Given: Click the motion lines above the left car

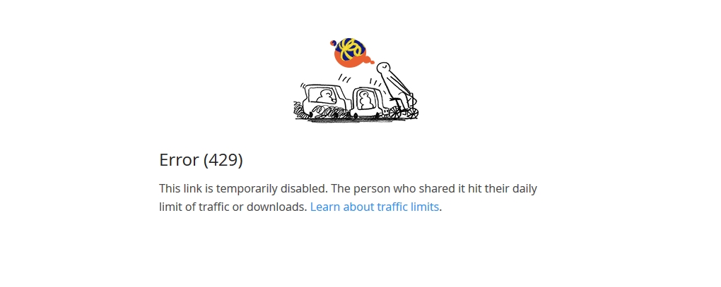Looking at the screenshot, I should pyautogui.click(x=344, y=78).
